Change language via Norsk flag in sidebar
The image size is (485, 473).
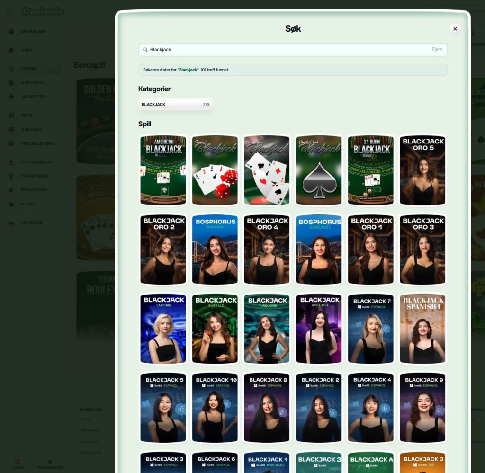[18, 464]
